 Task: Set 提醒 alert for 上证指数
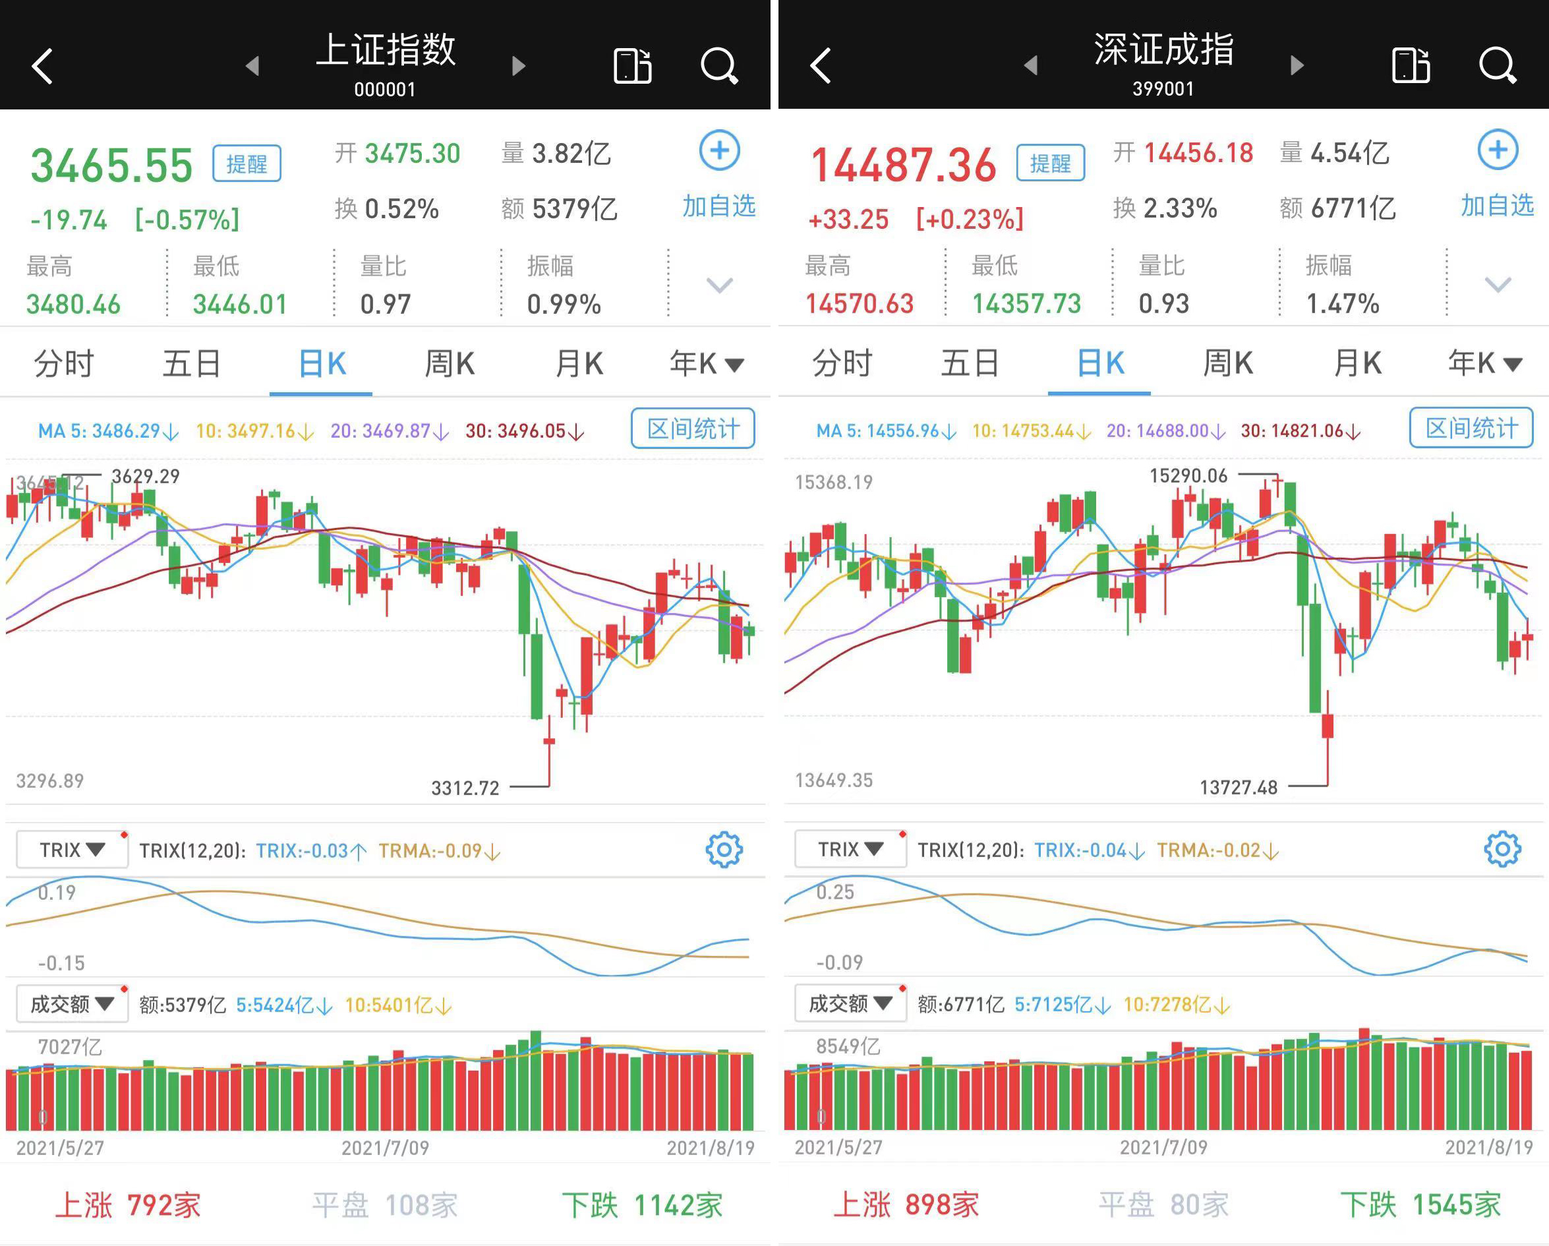(x=247, y=164)
